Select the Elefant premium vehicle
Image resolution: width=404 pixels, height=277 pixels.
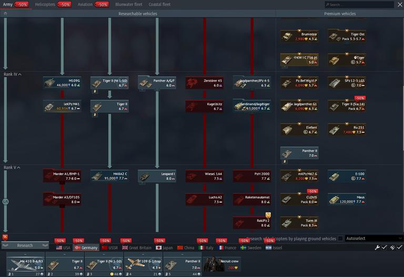tap(299, 130)
